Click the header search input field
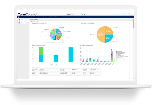The height and width of the screenshot is (105, 152). 76,14
